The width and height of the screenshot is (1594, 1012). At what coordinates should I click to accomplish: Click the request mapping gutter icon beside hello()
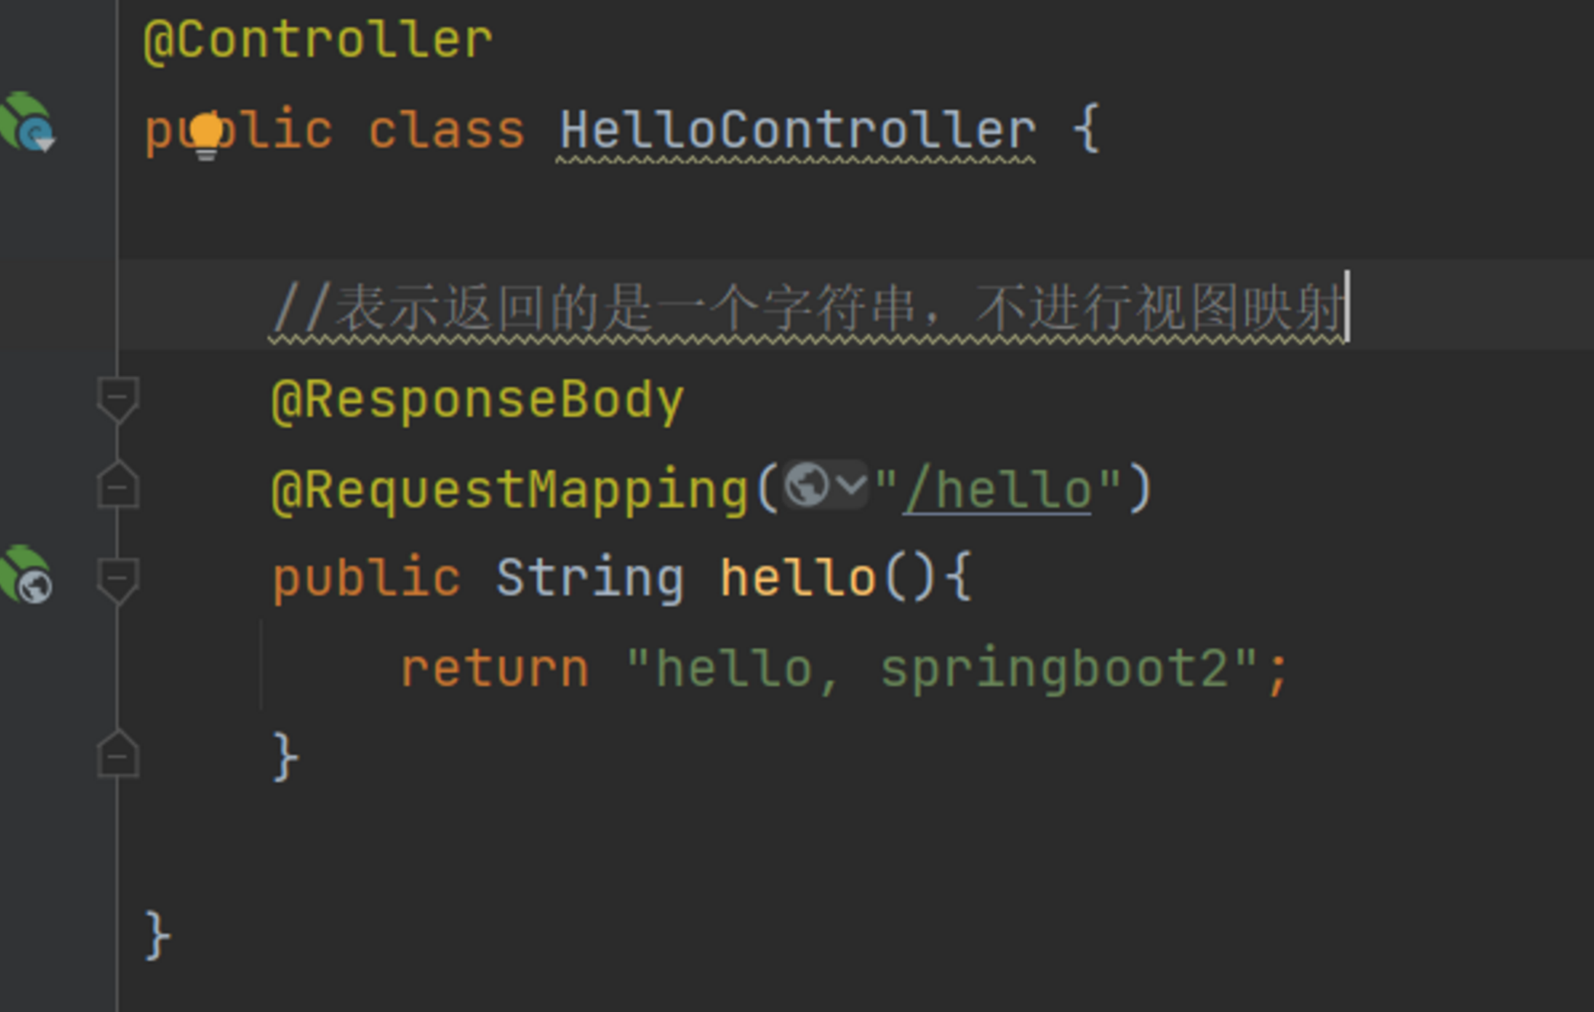[x=27, y=576]
